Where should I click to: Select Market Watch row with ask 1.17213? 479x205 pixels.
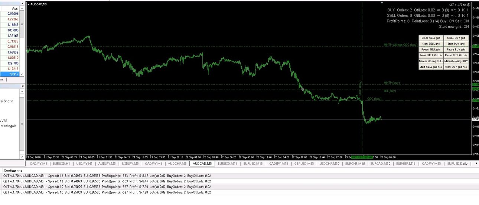click(10, 69)
